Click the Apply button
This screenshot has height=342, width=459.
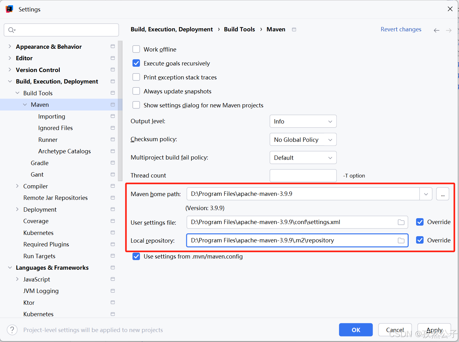pyautogui.click(x=434, y=330)
